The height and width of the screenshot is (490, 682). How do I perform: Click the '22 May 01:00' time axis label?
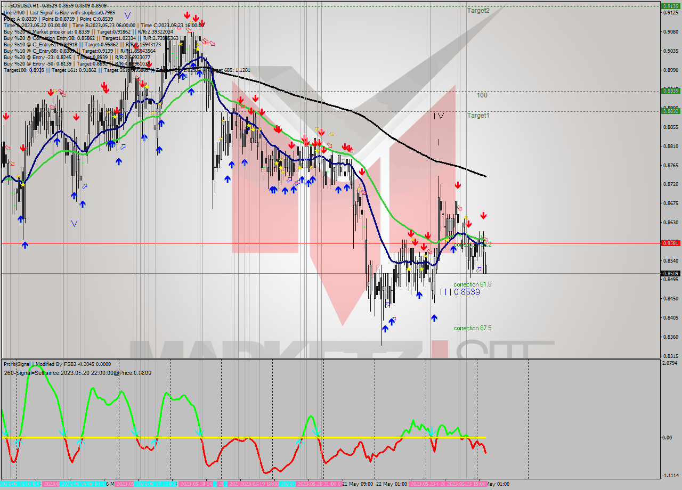[x=392, y=484]
